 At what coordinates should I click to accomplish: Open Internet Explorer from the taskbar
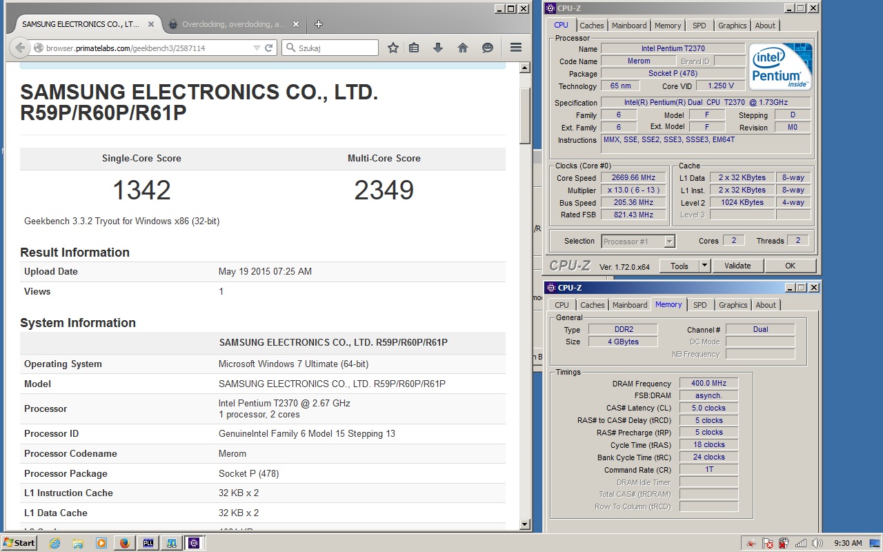55,543
